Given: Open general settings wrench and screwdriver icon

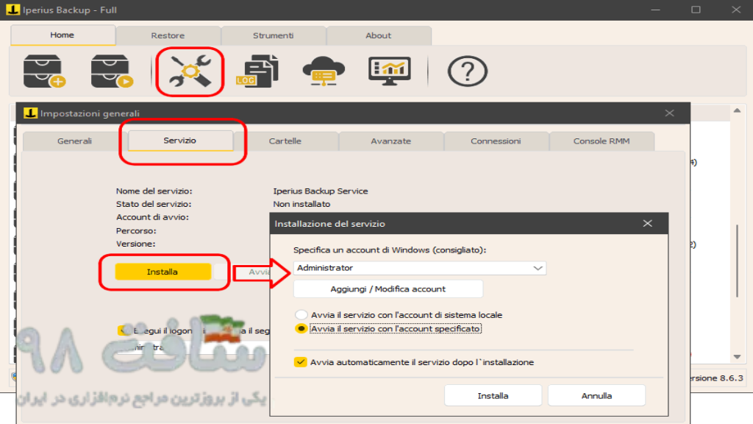Looking at the screenshot, I should [x=190, y=71].
